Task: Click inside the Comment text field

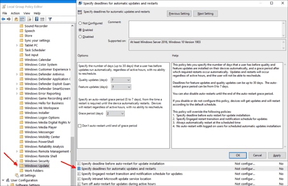Action: click(x=205, y=29)
